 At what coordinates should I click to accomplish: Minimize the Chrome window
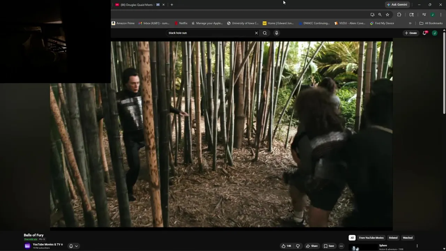(419, 5)
